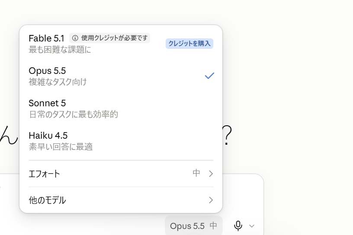Expand the エフォート effort submenu
The image size is (353, 235).
[121, 174]
